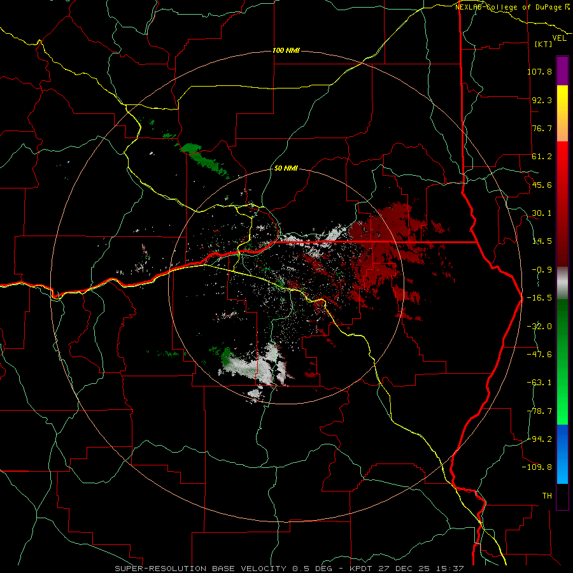Click the 76.7 velocity scale value
The height and width of the screenshot is (573, 573).
tap(542, 128)
